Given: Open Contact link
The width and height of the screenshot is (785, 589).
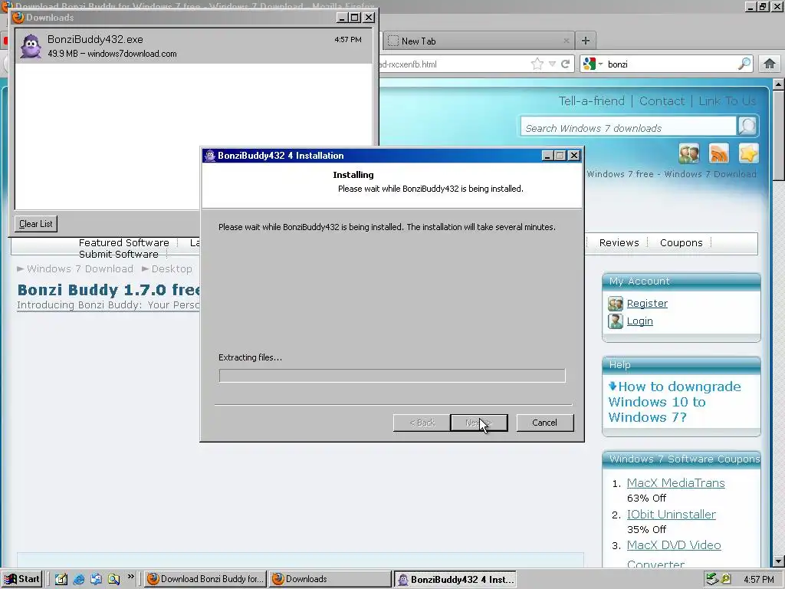Looking at the screenshot, I should 662,100.
